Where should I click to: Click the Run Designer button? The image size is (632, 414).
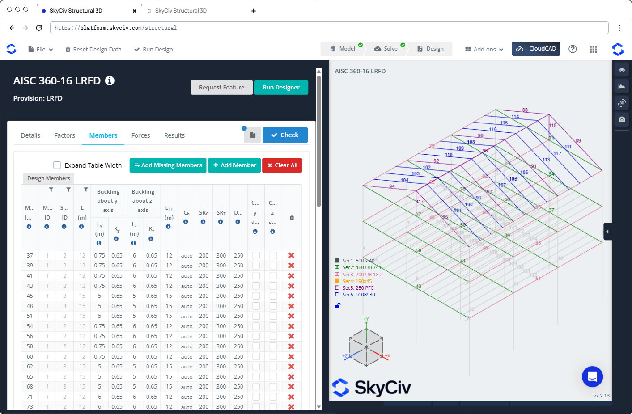point(281,88)
